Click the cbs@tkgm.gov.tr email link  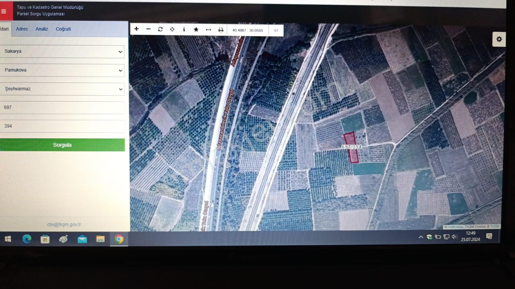[64, 225]
